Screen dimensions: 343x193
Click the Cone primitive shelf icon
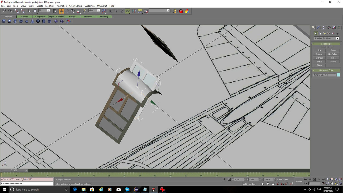(32, 21)
